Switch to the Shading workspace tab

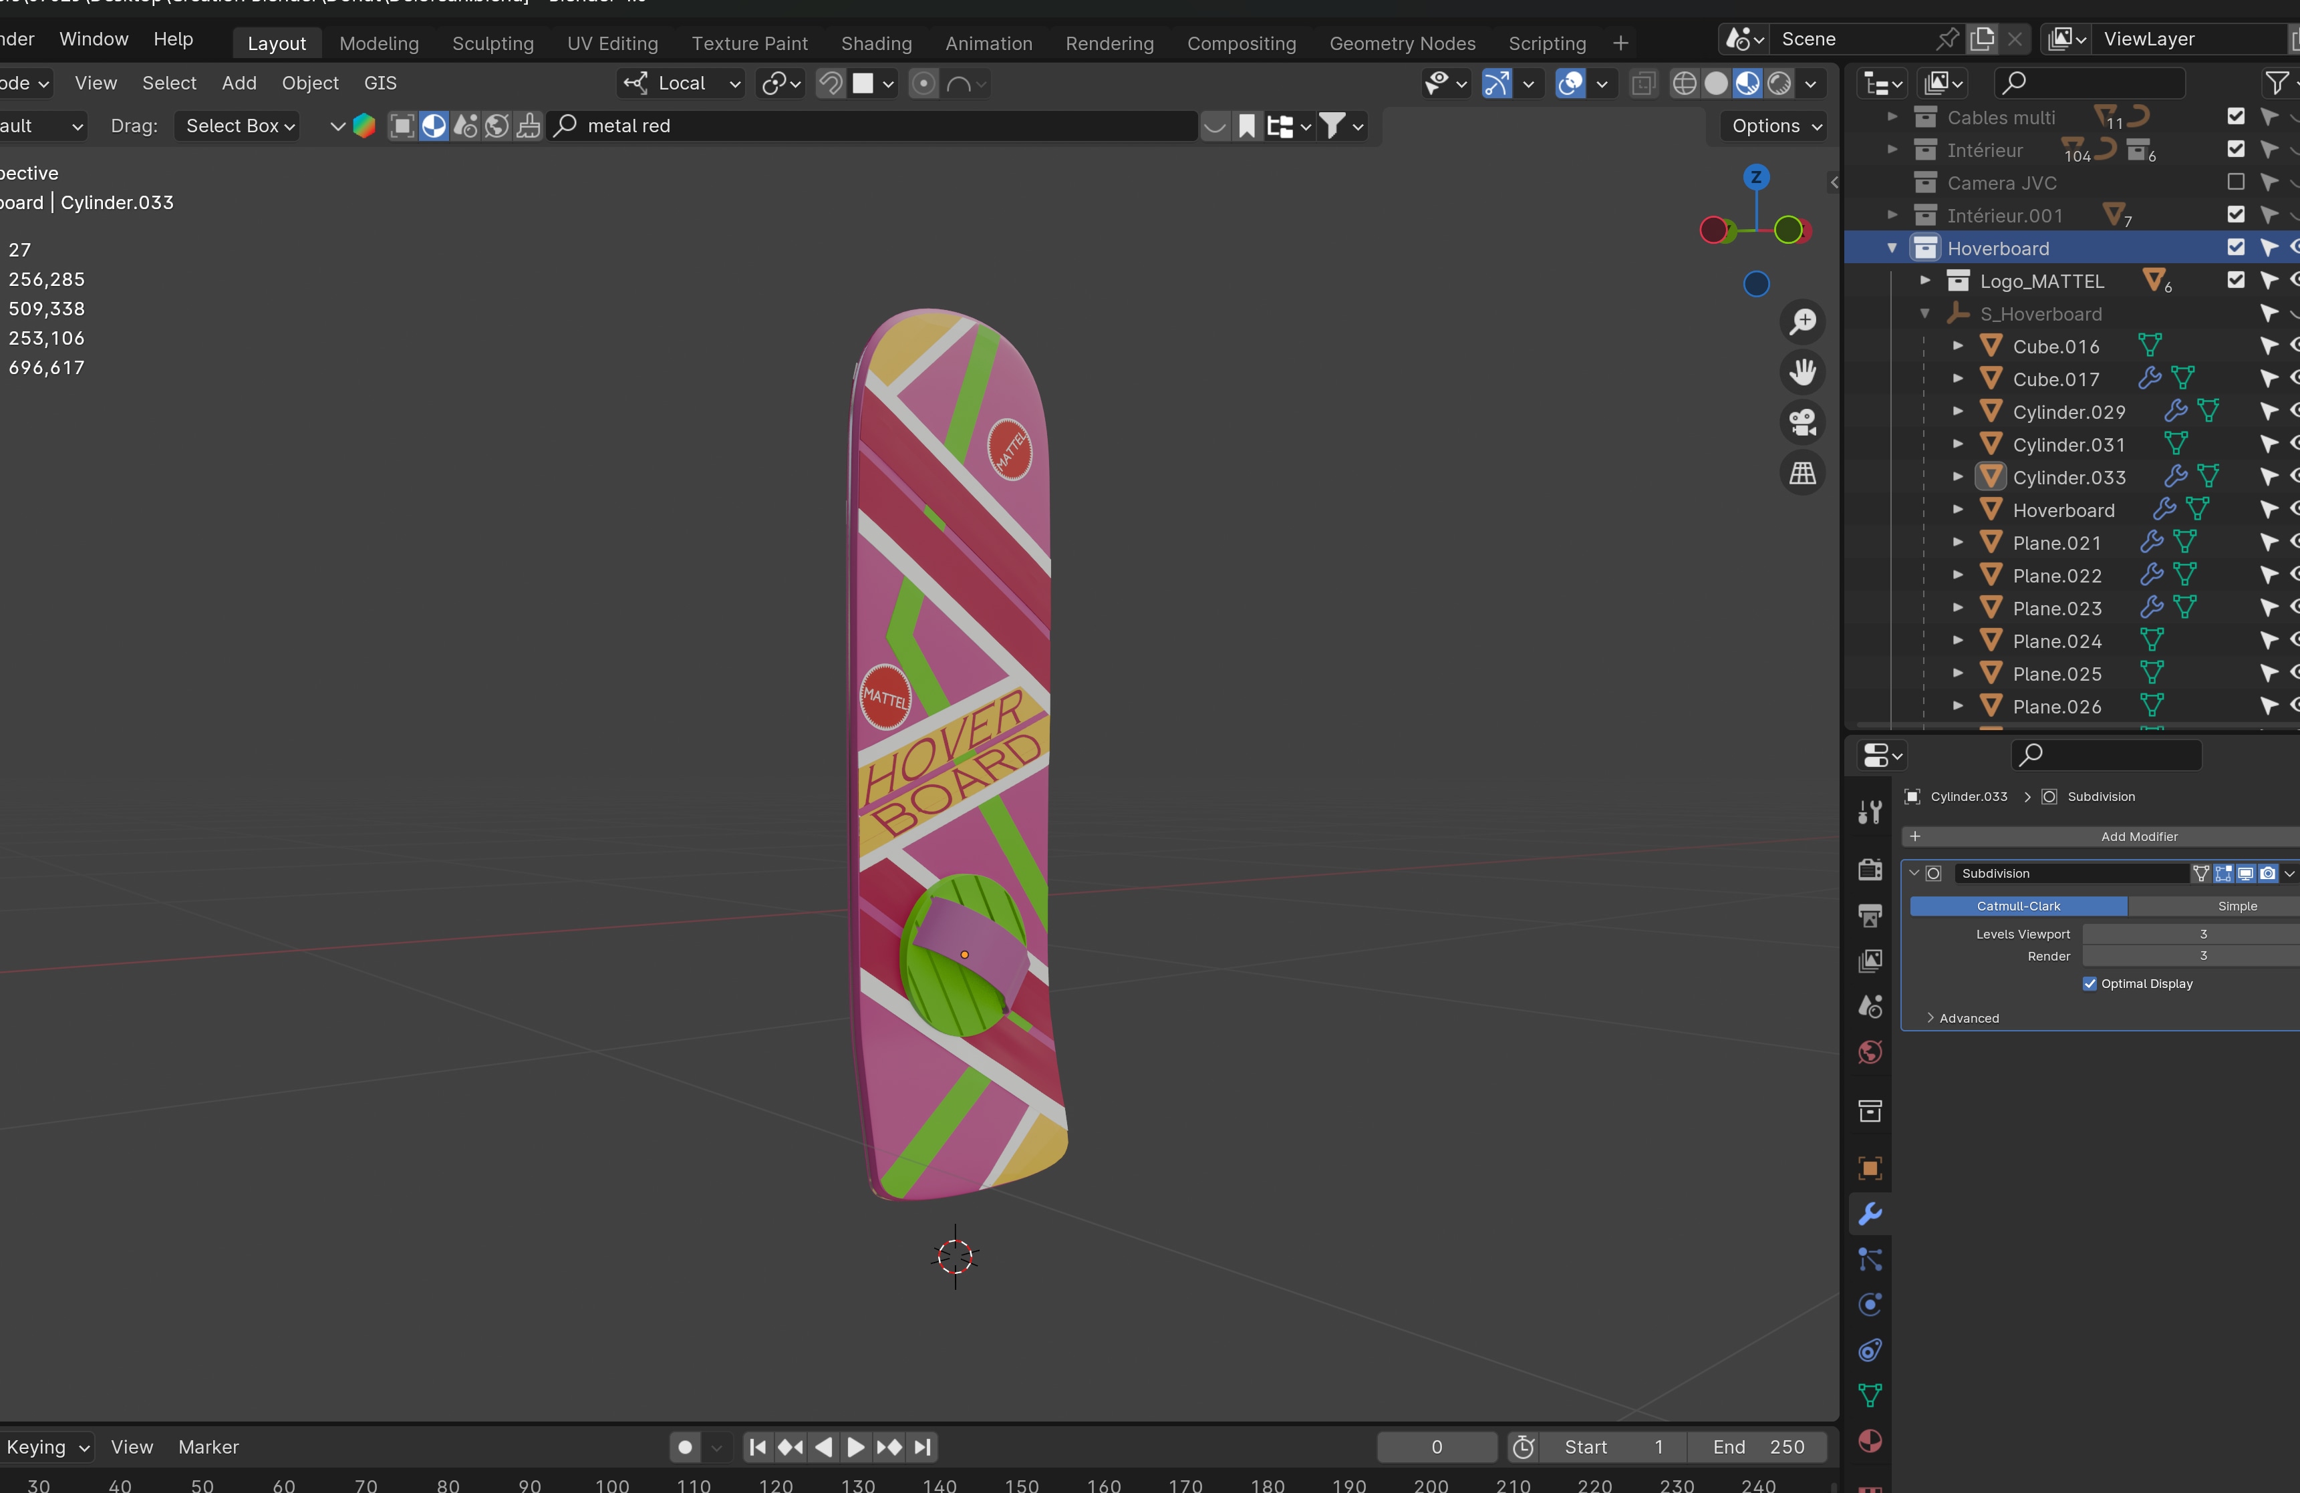[875, 43]
